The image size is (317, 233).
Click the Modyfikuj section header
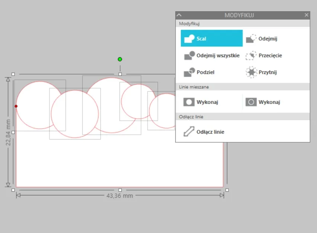[243, 23]
